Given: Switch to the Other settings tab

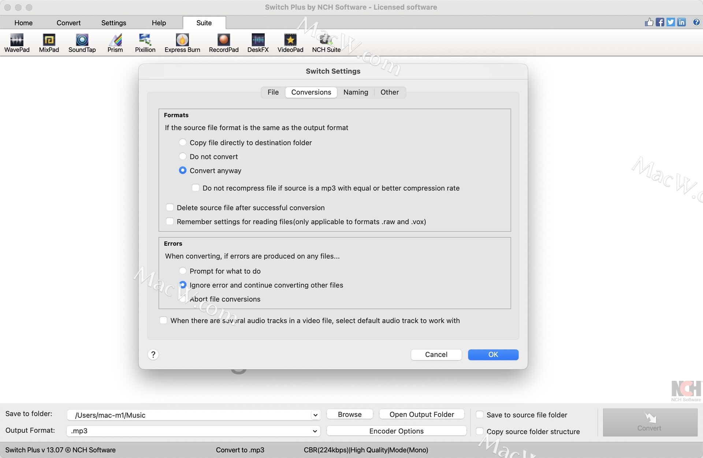Looking at the screenshot, I should coord(389,92).
